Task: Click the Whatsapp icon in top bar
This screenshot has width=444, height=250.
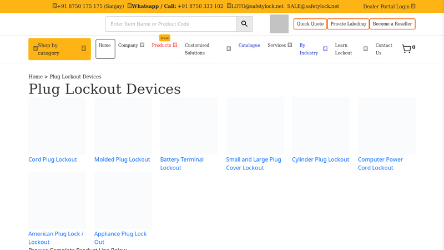Action: pyautogui.click(x=129, y=6)
